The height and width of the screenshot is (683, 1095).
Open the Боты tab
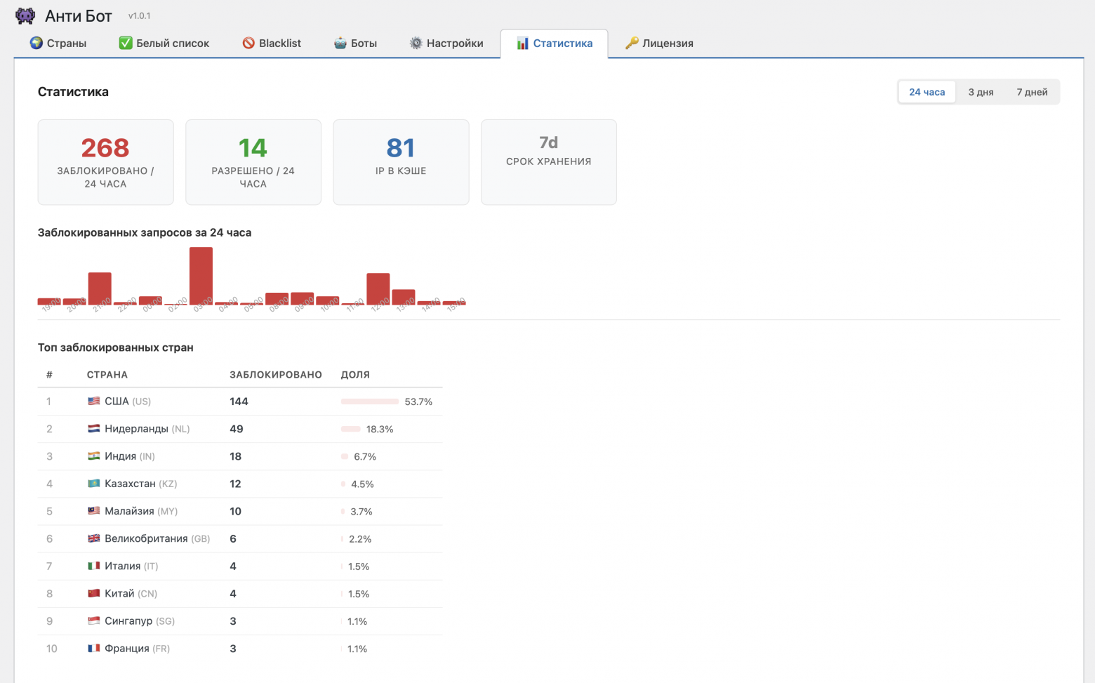tap(355, 44)
